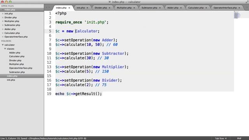Select Adder.php under Open Files

[x=10, y=29]
